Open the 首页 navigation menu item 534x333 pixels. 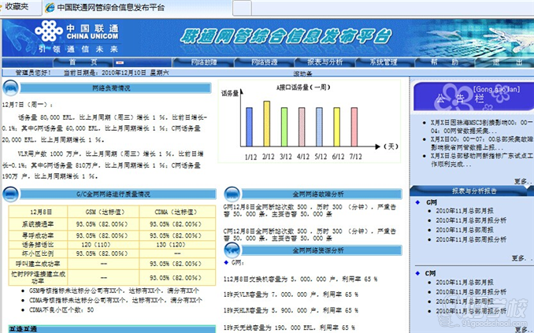(83, 62)
